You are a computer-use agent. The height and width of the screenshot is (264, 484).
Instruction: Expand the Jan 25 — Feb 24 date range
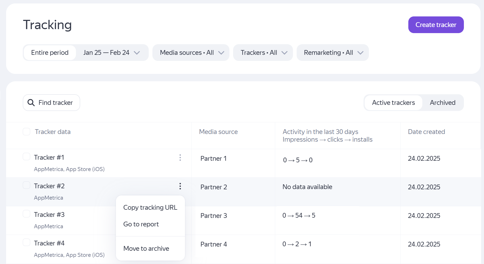coord(112,53)
